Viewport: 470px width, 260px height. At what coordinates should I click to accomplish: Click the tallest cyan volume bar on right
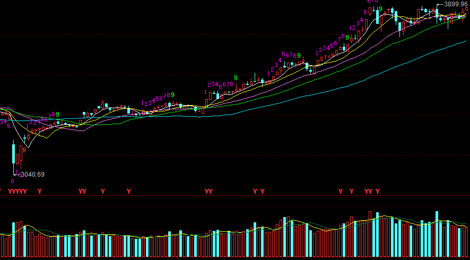pos(437,233)
